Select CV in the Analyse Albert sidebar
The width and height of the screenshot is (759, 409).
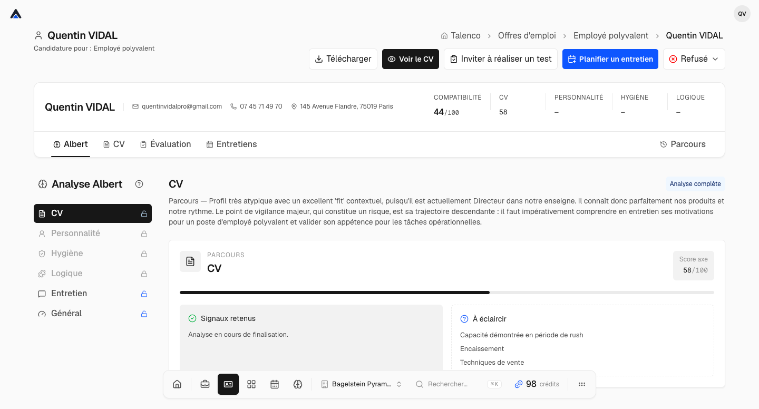click(93, 213)
